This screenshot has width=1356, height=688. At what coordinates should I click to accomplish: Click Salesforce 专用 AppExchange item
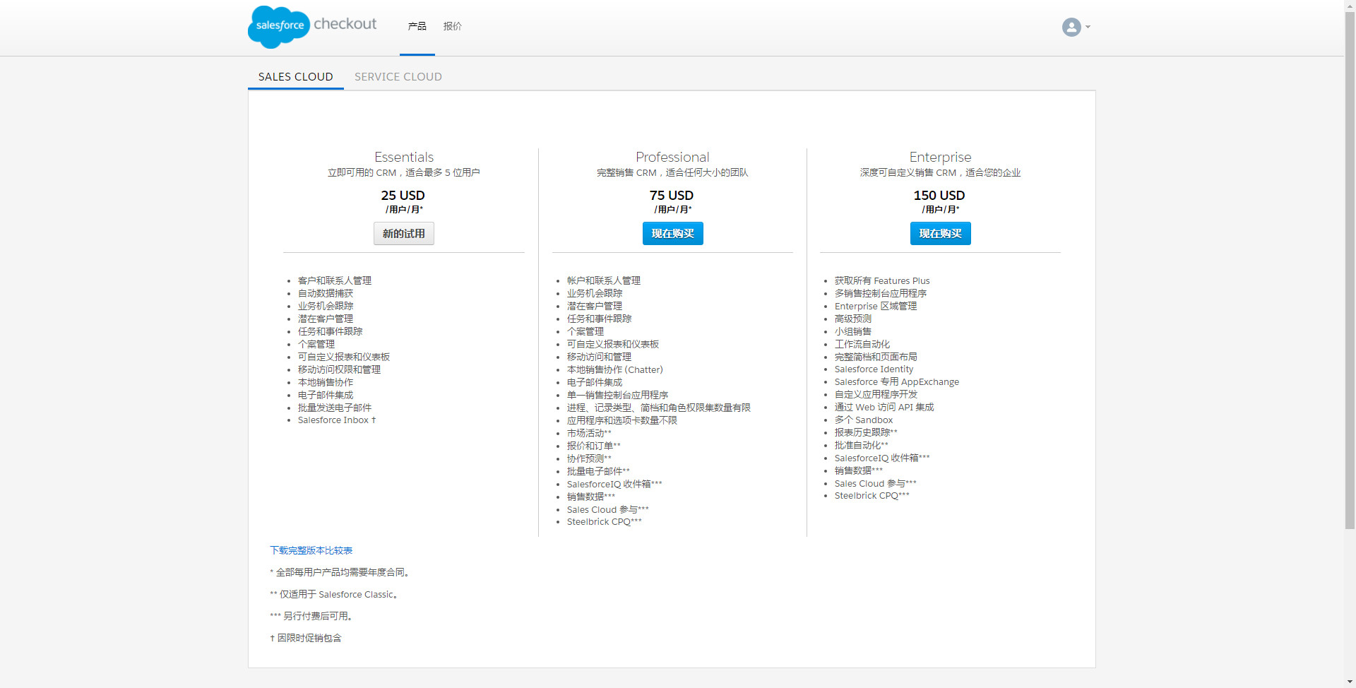click(897, 382)
